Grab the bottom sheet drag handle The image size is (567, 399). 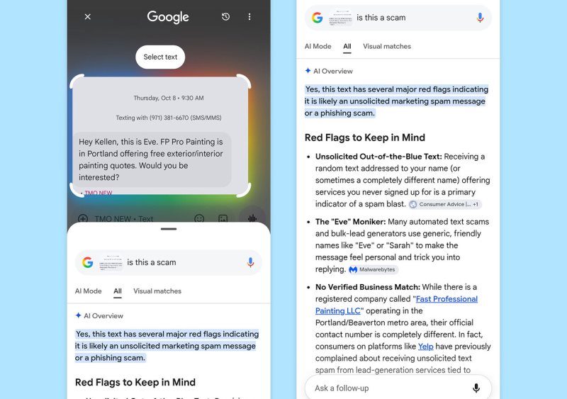[169, 229]
